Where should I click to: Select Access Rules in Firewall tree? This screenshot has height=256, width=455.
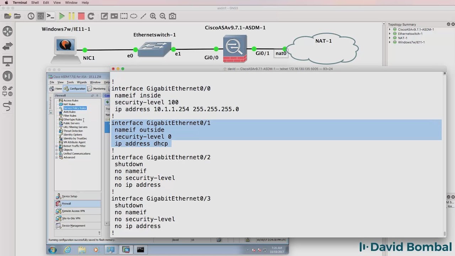(71, 101)
